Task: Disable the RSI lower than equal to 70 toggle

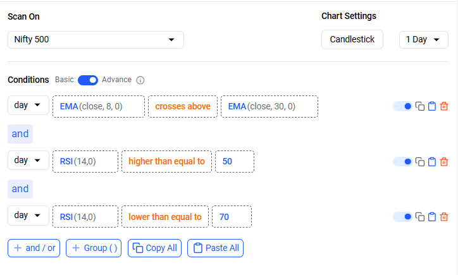Action: coord(403,217)
